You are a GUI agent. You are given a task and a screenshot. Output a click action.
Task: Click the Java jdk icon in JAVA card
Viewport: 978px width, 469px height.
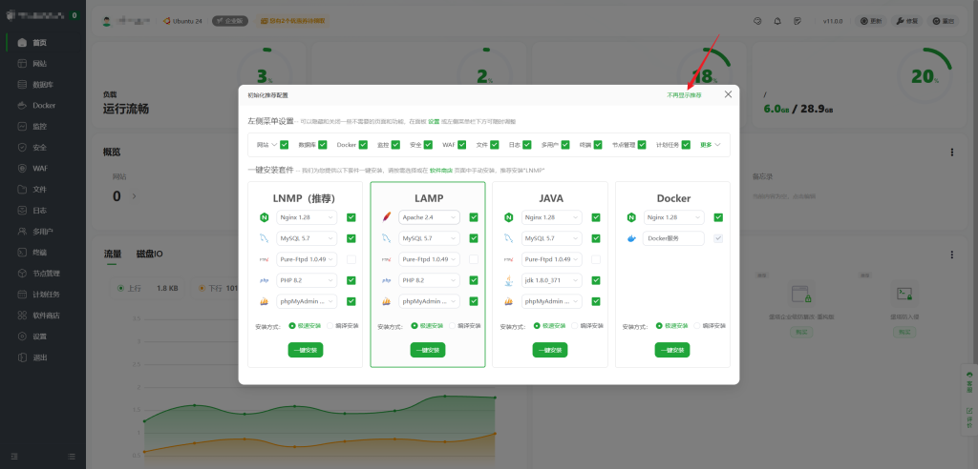[508, 280]
